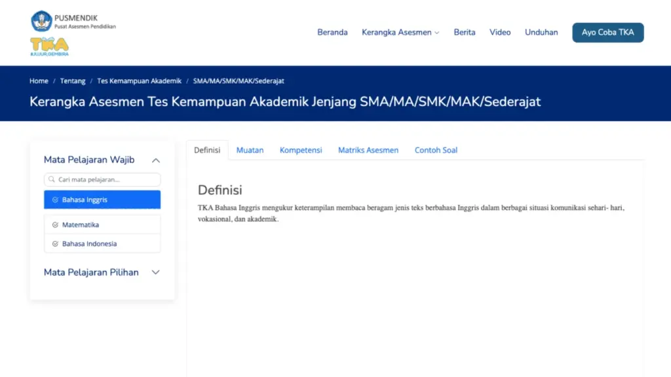671x377 pixels.
Task: Open the Contoh Soal tab
Action: (x=436, y=150)
